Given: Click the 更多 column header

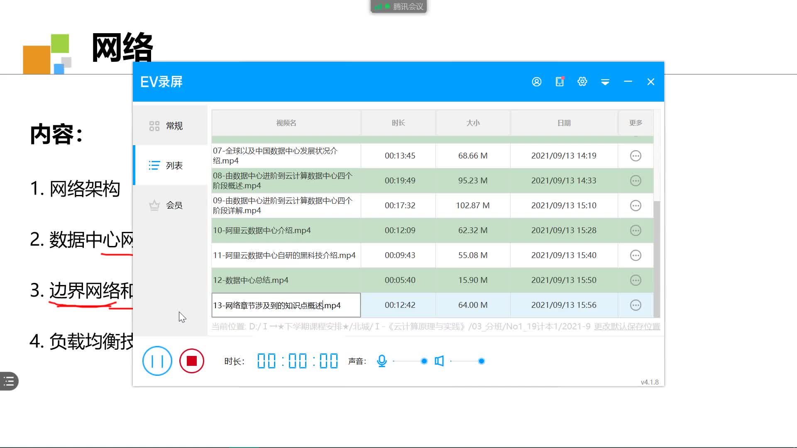Looking at the screenshot, I should 636,123.
